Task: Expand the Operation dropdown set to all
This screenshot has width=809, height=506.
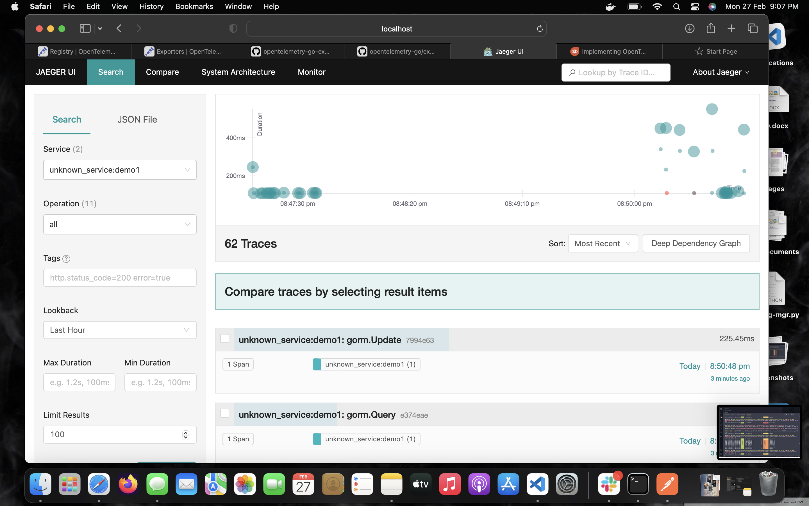Action: pos(120,224)
